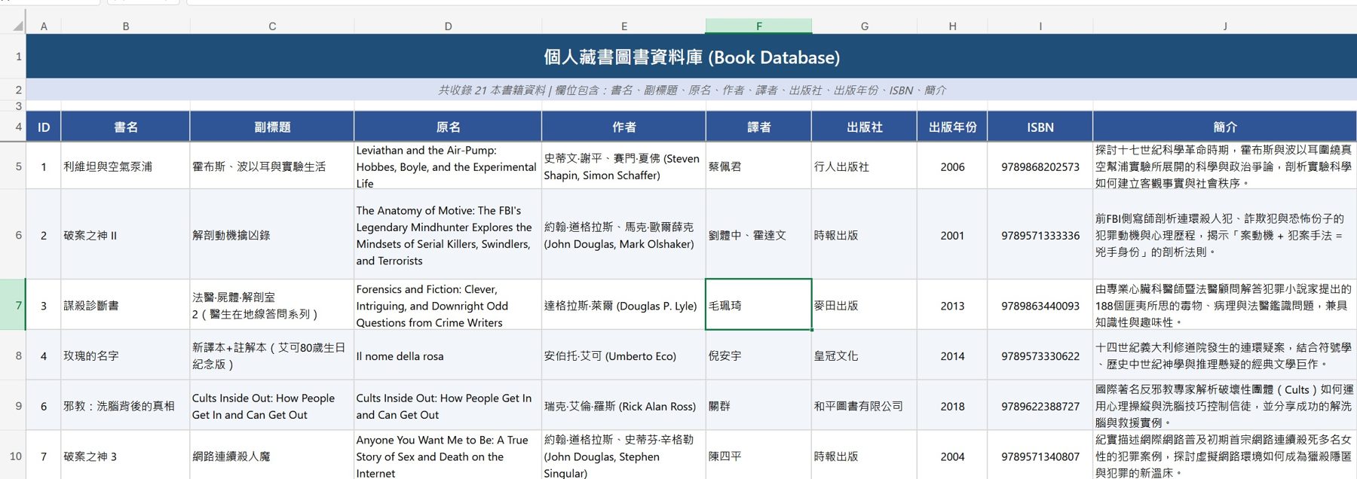
Task: Click the subtitle line starting 共收錄 21 本書籍資料
Action: [x=691, y=90]
